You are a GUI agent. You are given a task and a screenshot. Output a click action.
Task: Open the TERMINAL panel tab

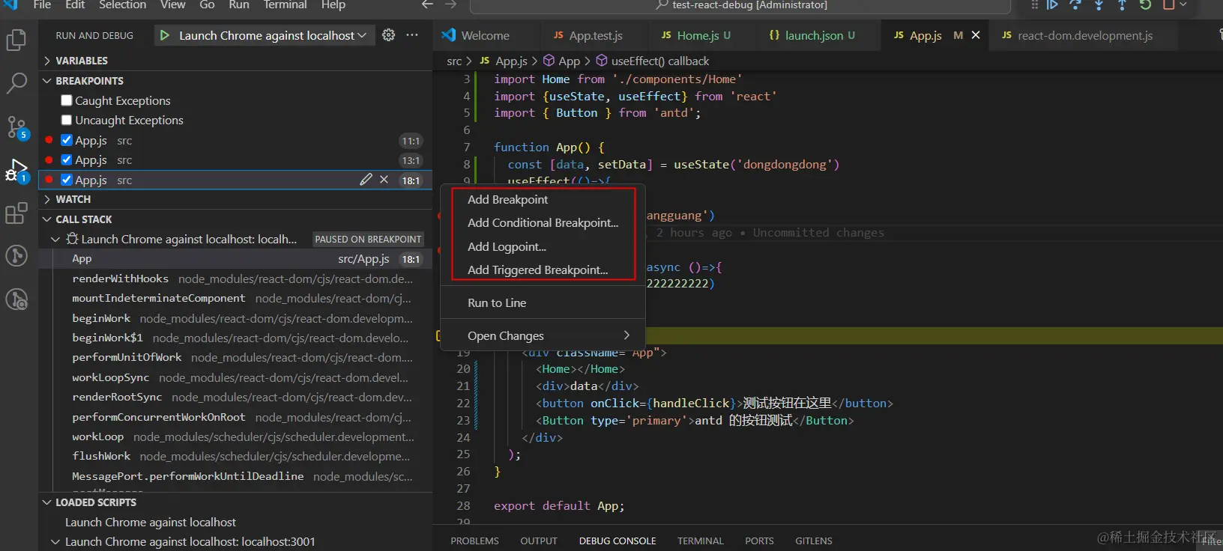(x=700, y=541)
